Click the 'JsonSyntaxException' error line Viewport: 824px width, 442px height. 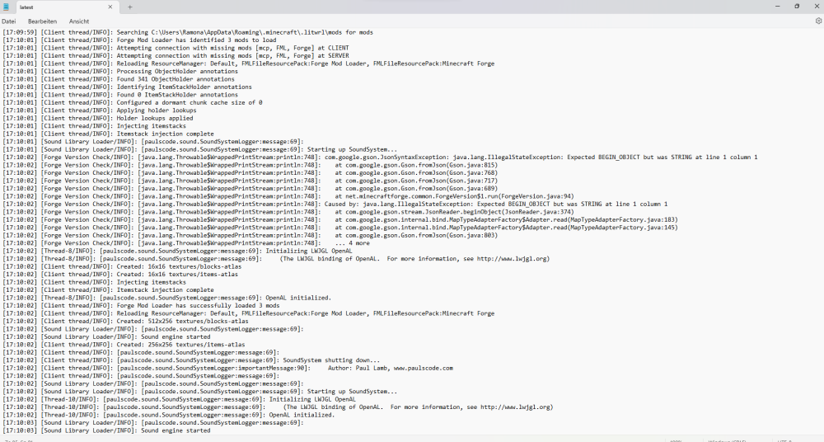(380, 158)
